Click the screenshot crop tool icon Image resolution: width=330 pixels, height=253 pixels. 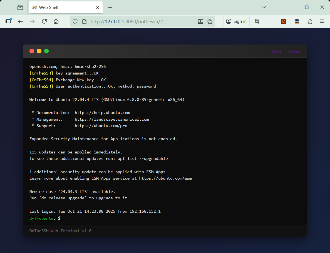pos(257,21)
